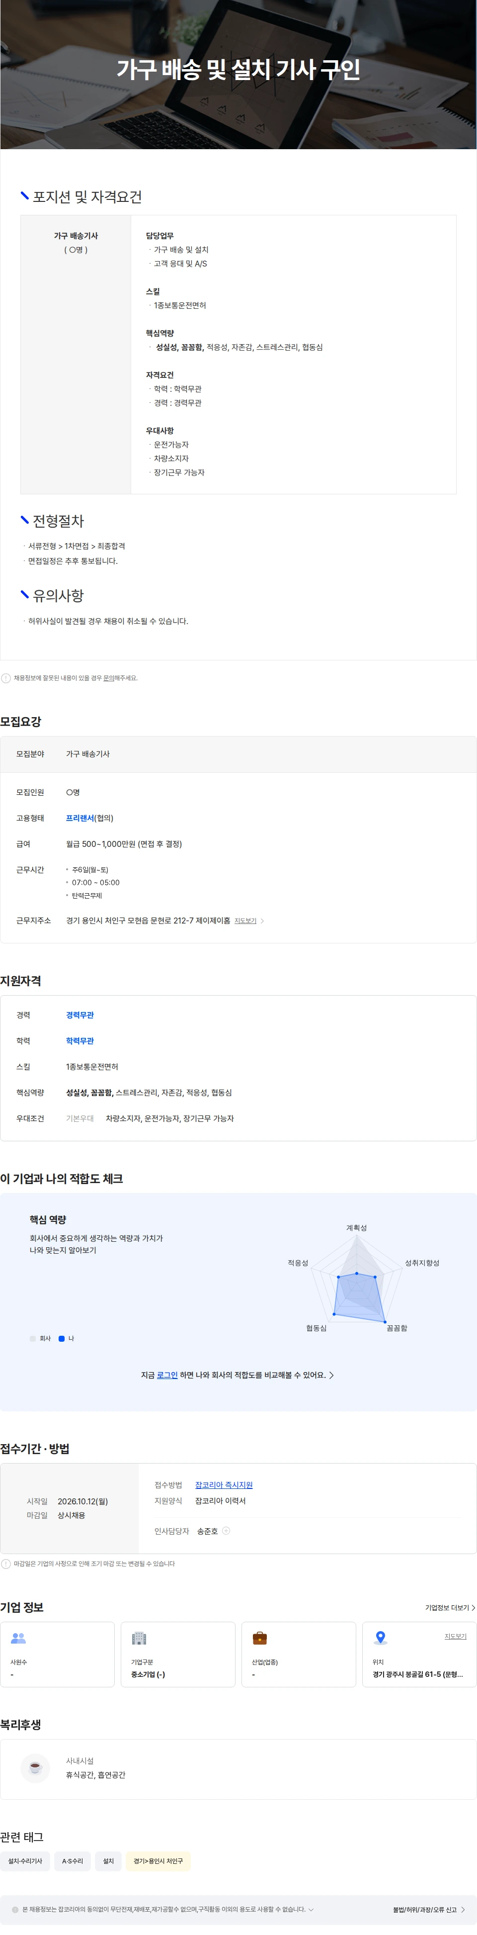Click the building icon in the 기업구분 card
Screen dimensions: 477x1935
[139, 1638]
